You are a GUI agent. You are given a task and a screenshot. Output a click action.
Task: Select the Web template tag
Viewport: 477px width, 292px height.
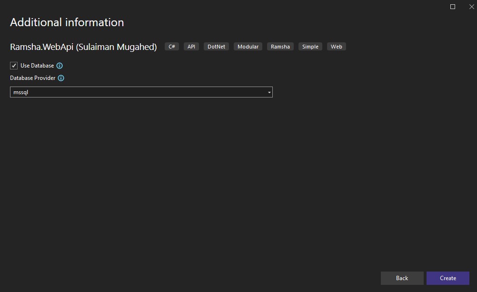click(x=336, y=46)
